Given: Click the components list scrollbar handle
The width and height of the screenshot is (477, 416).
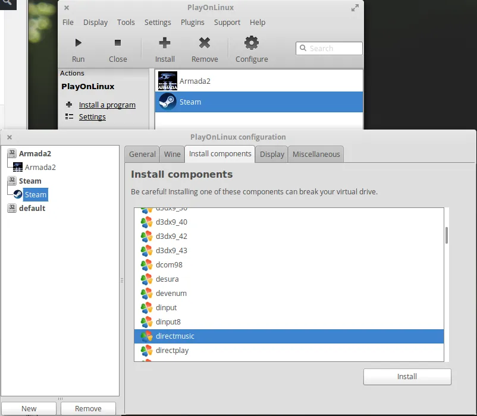Looking at the screenshot, I should (x=447, y=235).
